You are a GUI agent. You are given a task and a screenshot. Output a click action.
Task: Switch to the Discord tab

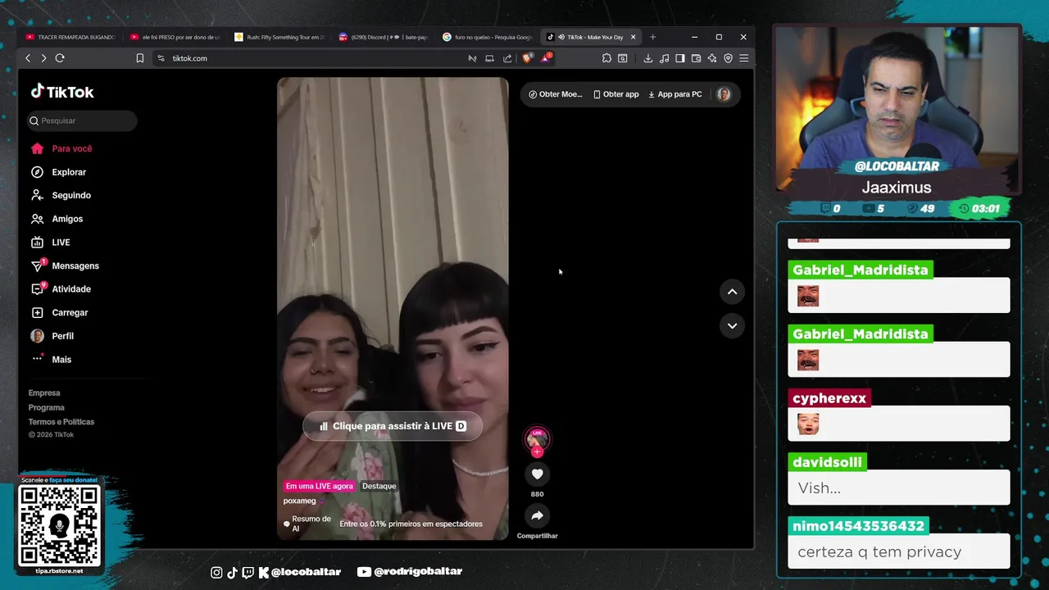(x=383, y=37)
